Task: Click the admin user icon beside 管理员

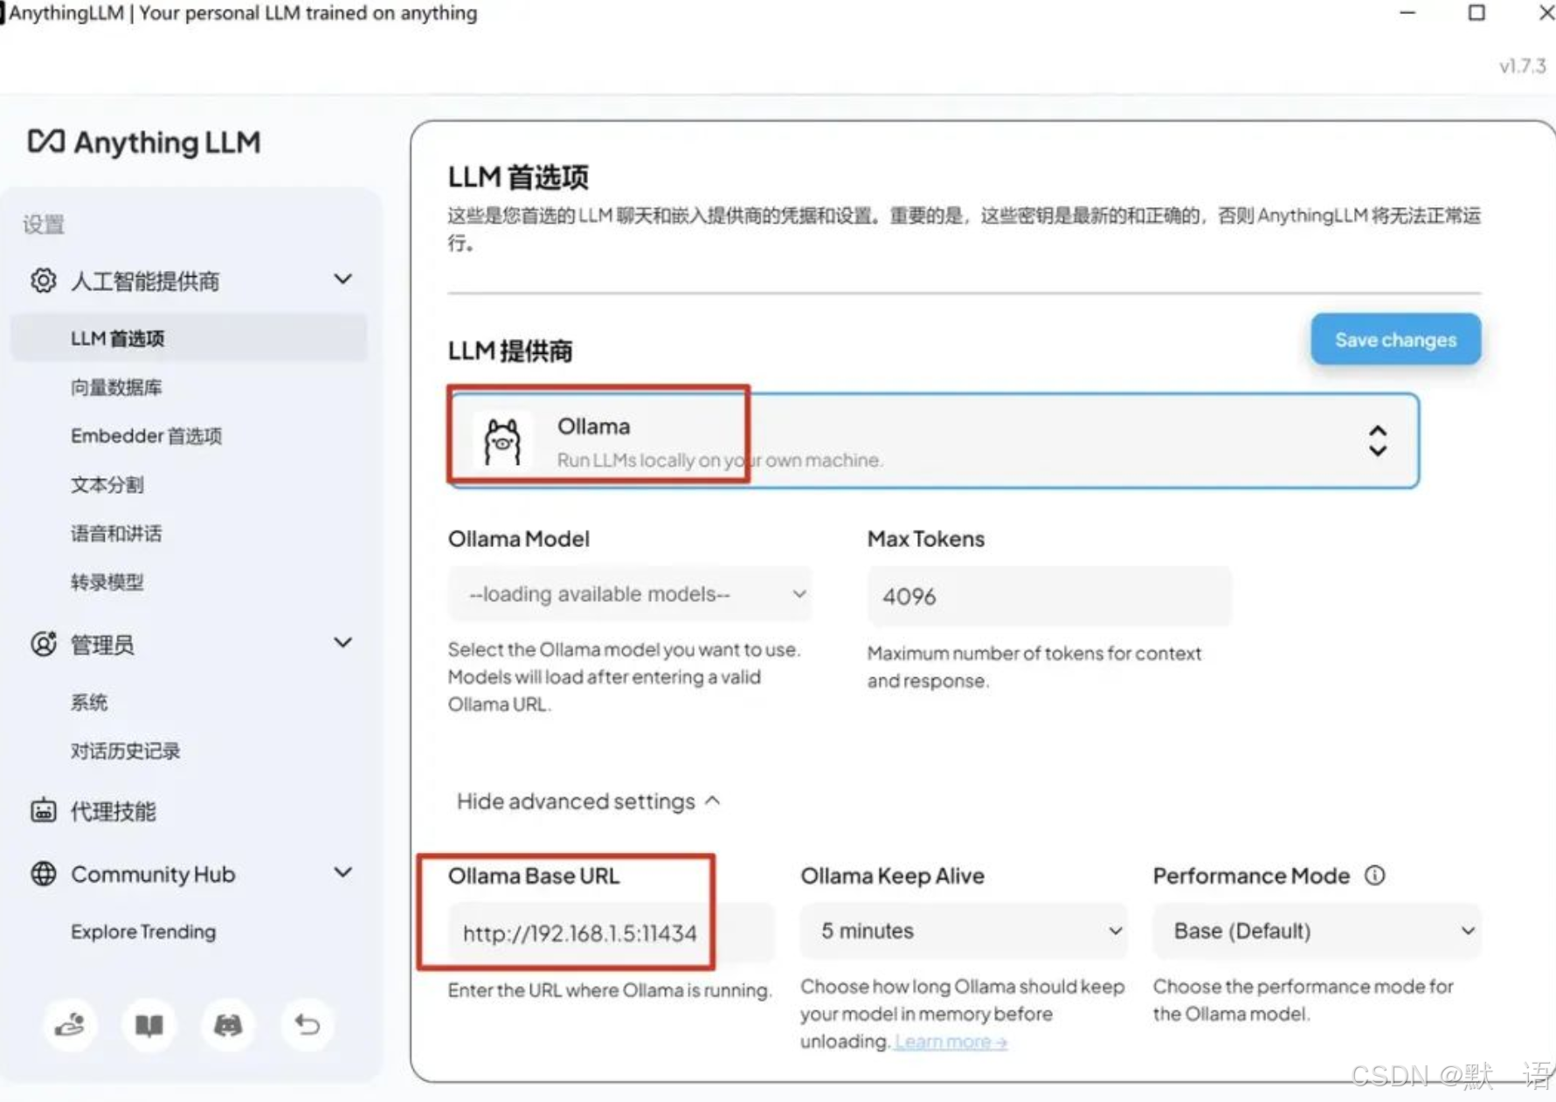Action: 43,644
